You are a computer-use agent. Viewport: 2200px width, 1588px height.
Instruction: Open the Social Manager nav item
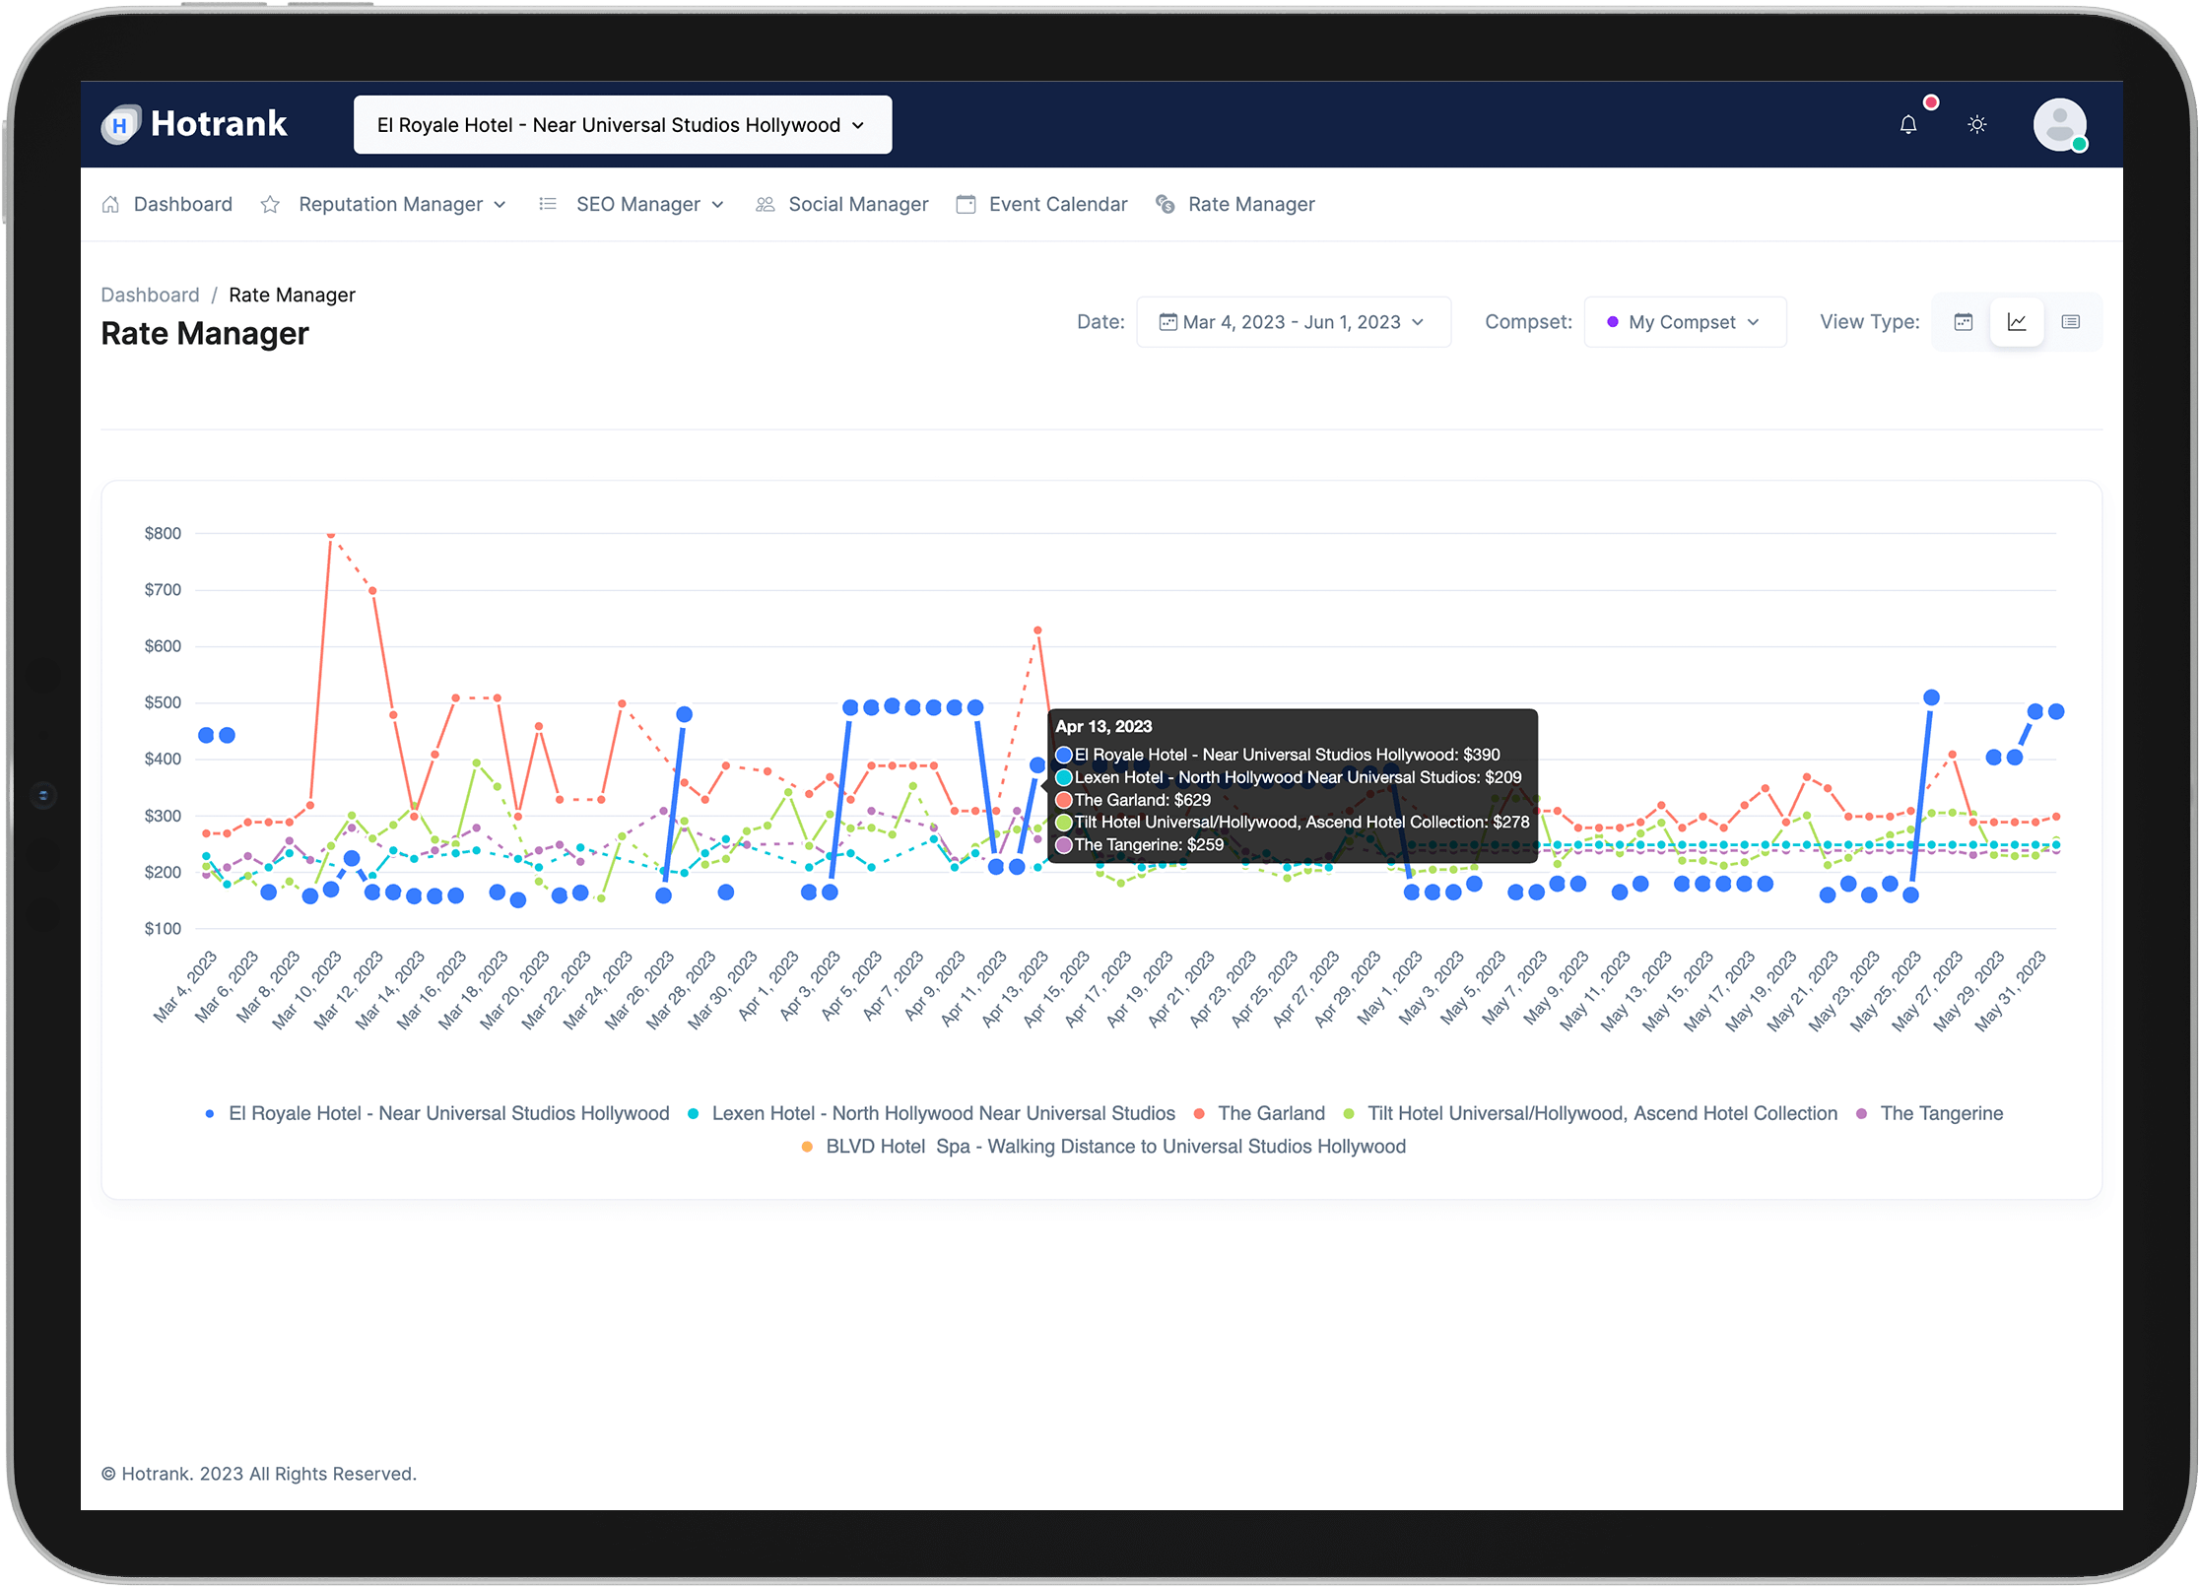pos(858,204)
